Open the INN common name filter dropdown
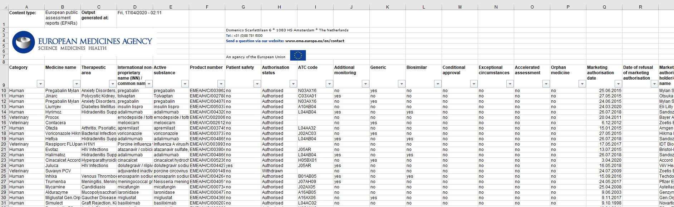 (x=149, y=84)
